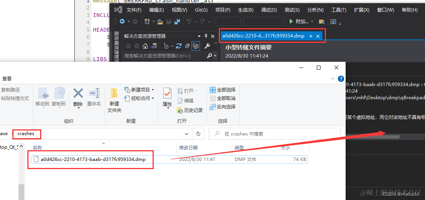Collapse the Explorer ribbon with the chevron
The image size is (425, 200).
click(x=333, y=79)
